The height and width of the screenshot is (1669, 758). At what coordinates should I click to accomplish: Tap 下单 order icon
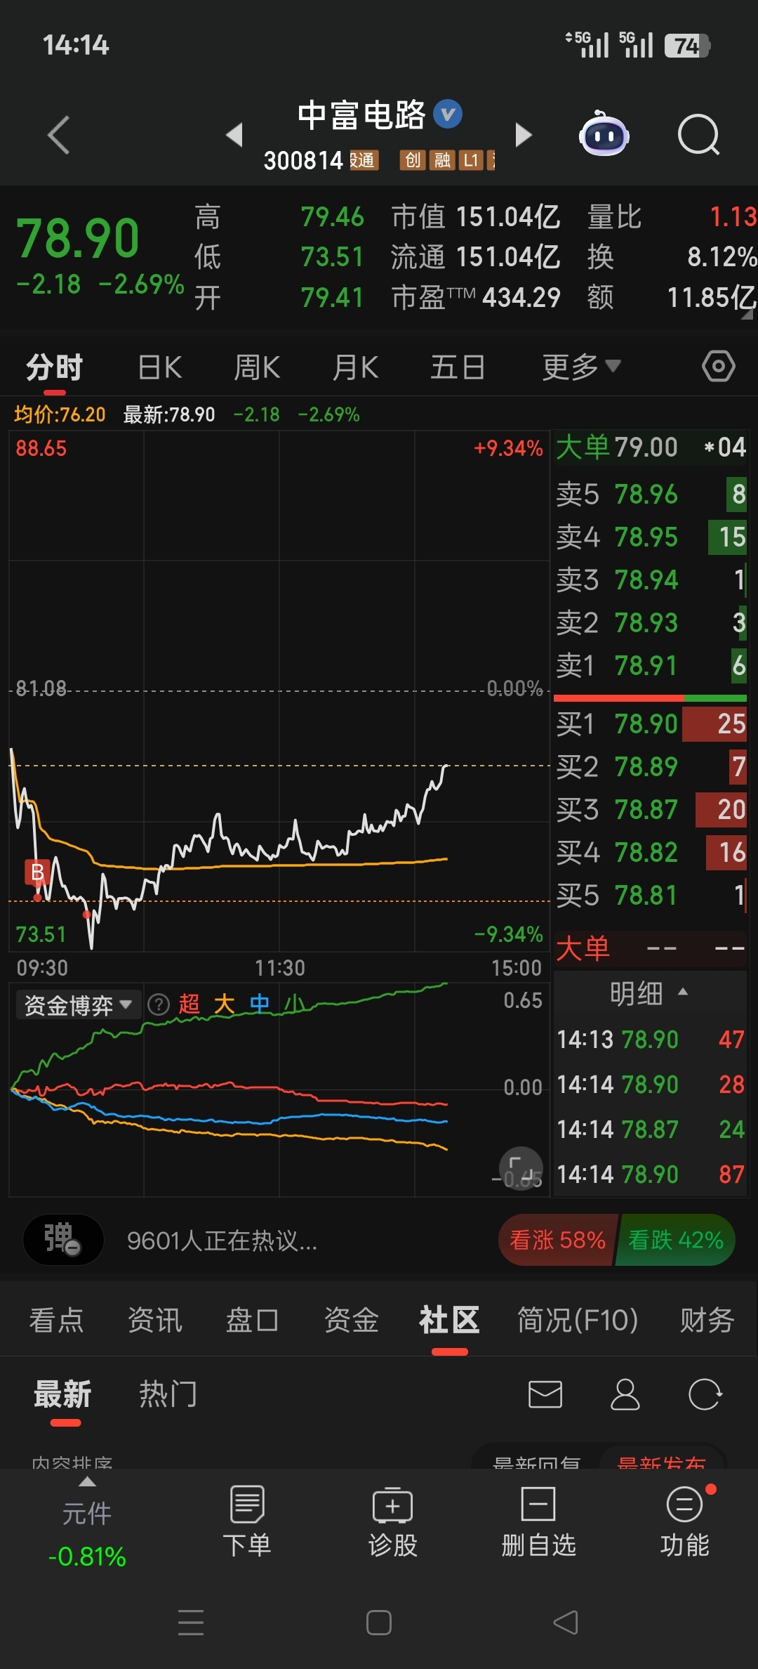(x=247, y=1521)
